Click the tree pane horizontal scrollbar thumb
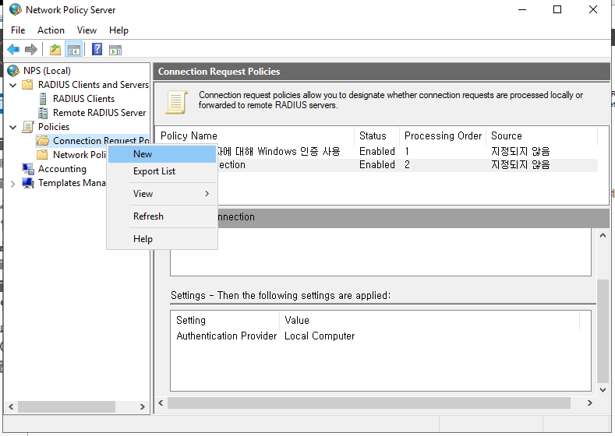 tap(66, 406)
